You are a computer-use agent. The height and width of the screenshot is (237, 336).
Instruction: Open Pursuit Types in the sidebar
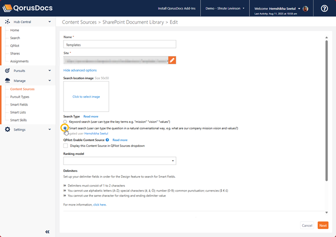pyautogui.click(x=20, y=97)
